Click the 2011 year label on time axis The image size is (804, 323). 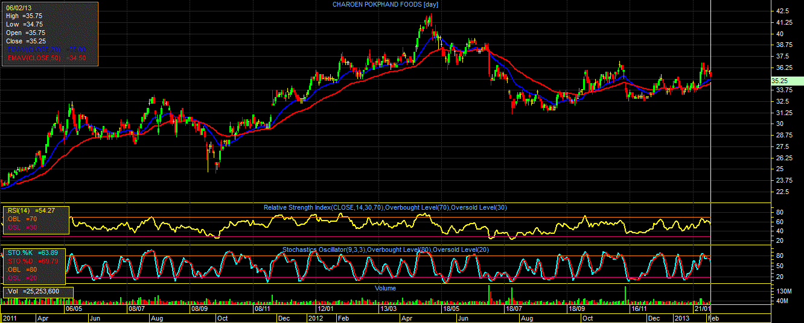click(10, 318)
